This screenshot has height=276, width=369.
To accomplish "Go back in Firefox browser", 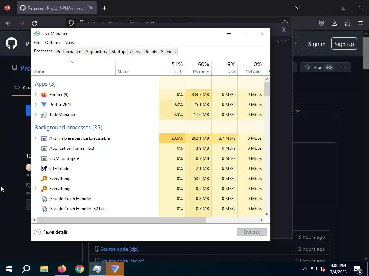I will (x=9, y=23).
